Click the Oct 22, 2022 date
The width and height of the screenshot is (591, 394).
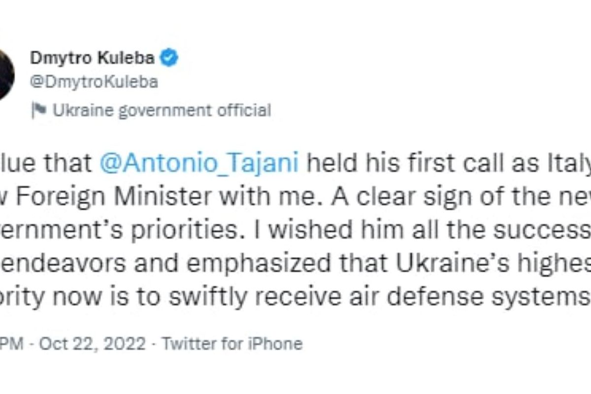(92, 343)
